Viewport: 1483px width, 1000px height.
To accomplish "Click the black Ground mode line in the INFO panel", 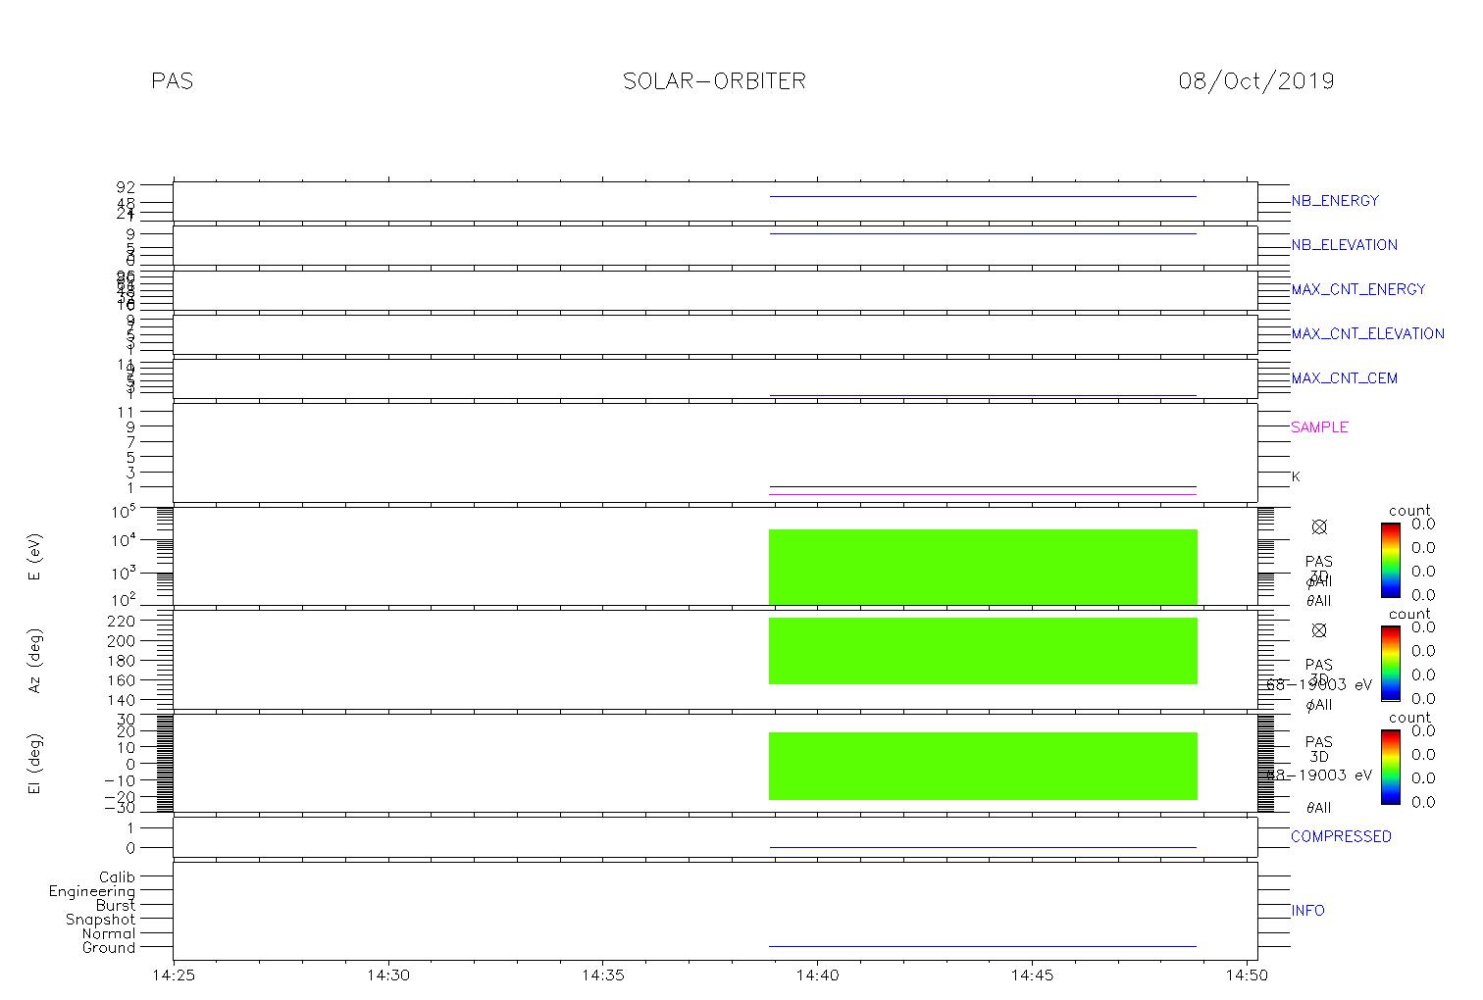I will [983, 946].
